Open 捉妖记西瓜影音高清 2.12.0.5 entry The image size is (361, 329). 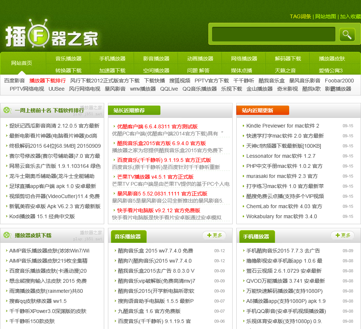pos(54,126)
